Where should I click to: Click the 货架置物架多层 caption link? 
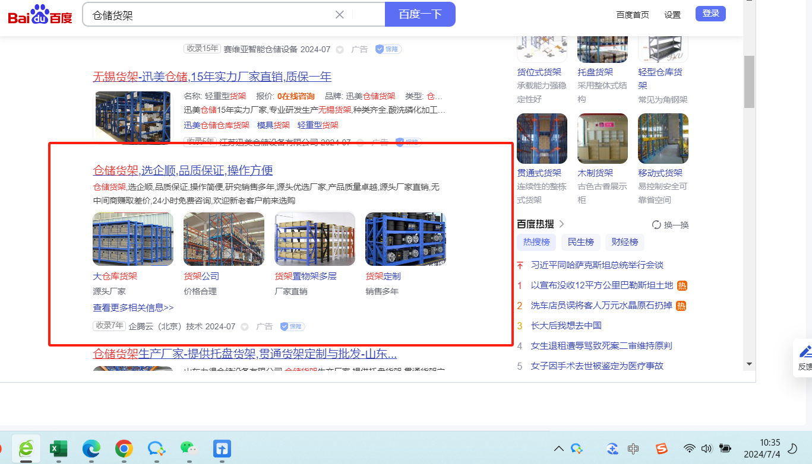pos(306,277)
